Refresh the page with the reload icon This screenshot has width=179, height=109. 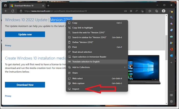click(13, 11)
